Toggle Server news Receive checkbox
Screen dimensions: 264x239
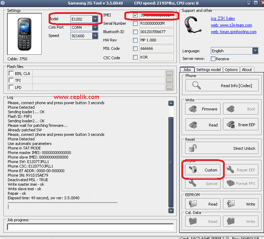[213, 59]
